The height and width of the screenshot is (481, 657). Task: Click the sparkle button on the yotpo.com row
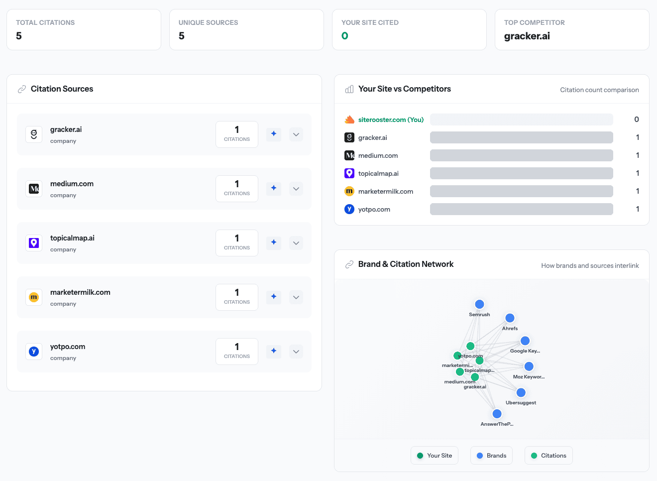pyautogui.click(x=274, y=351)
